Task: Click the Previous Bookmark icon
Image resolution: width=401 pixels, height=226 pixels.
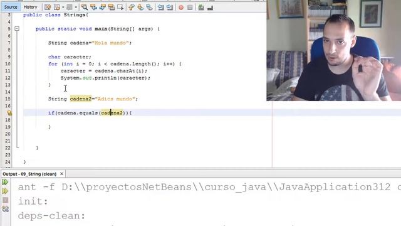Action: (132, 8)
